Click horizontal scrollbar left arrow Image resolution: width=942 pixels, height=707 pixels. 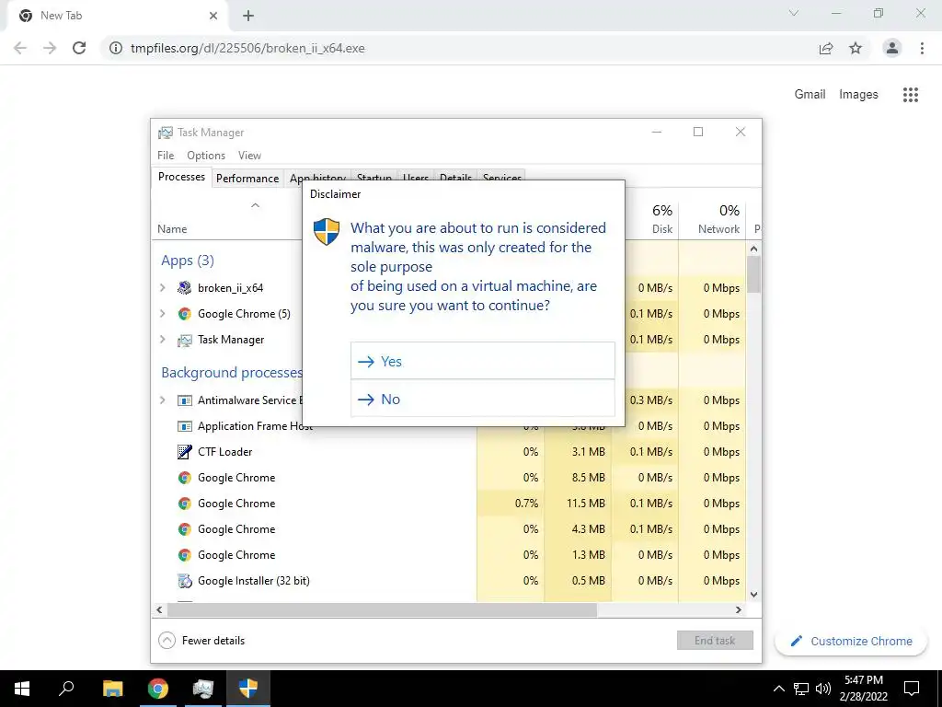point(159,609)
